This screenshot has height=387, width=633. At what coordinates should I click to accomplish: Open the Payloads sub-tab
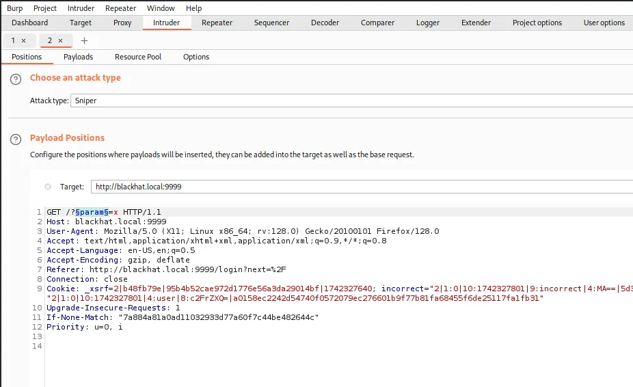coord(78,57)
